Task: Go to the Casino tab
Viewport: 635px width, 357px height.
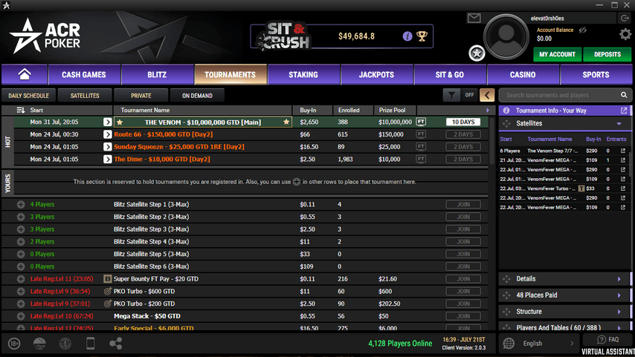Action: [523, 74]
